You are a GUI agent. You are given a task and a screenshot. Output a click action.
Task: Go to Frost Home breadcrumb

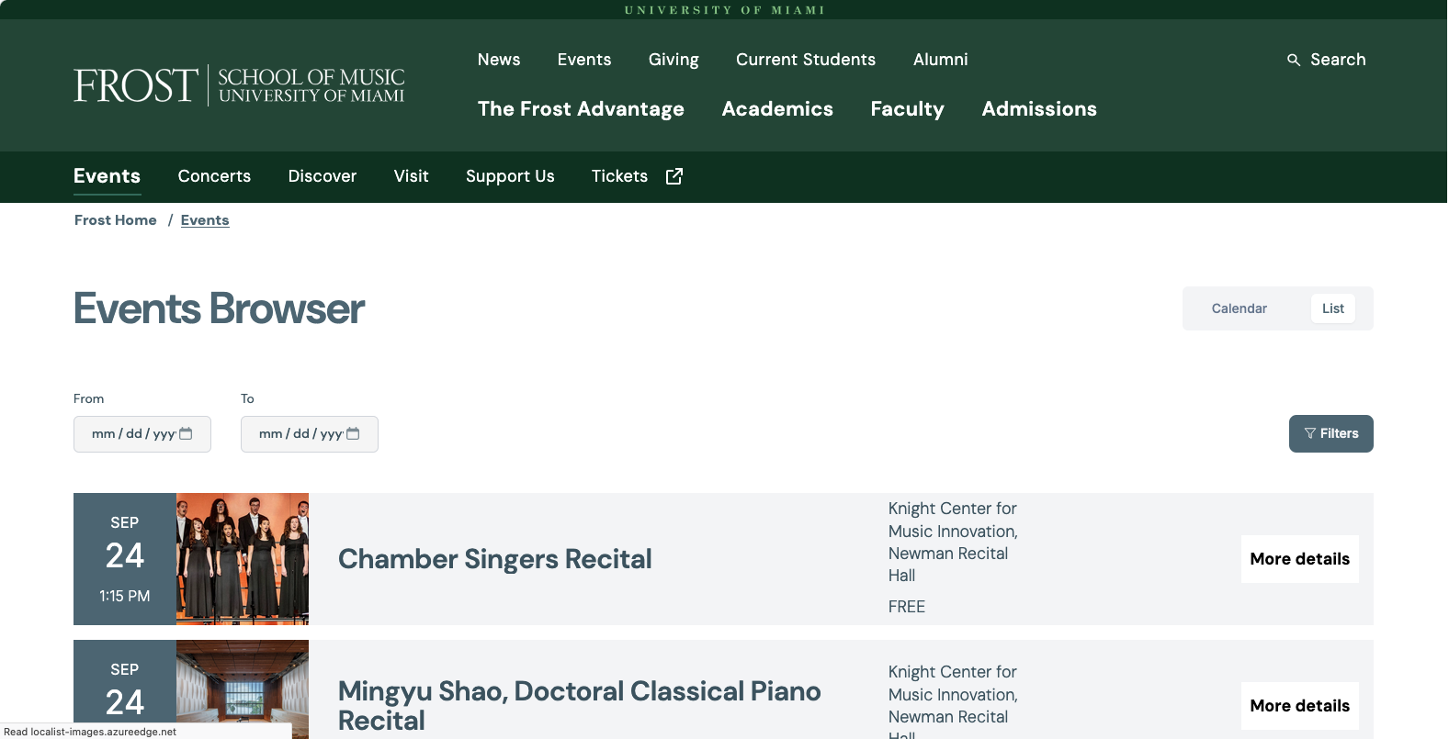(x=116, y=220)
